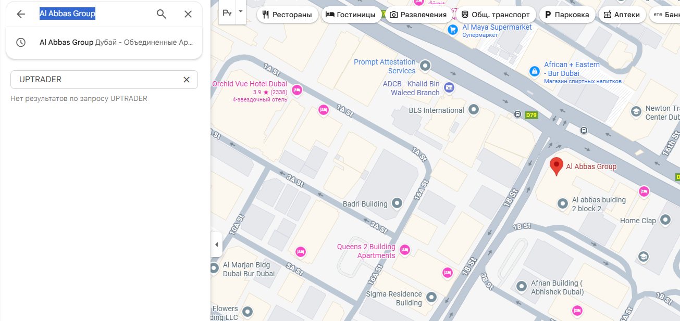Click the Al Marjan Bldg marker

coord(214,268)
